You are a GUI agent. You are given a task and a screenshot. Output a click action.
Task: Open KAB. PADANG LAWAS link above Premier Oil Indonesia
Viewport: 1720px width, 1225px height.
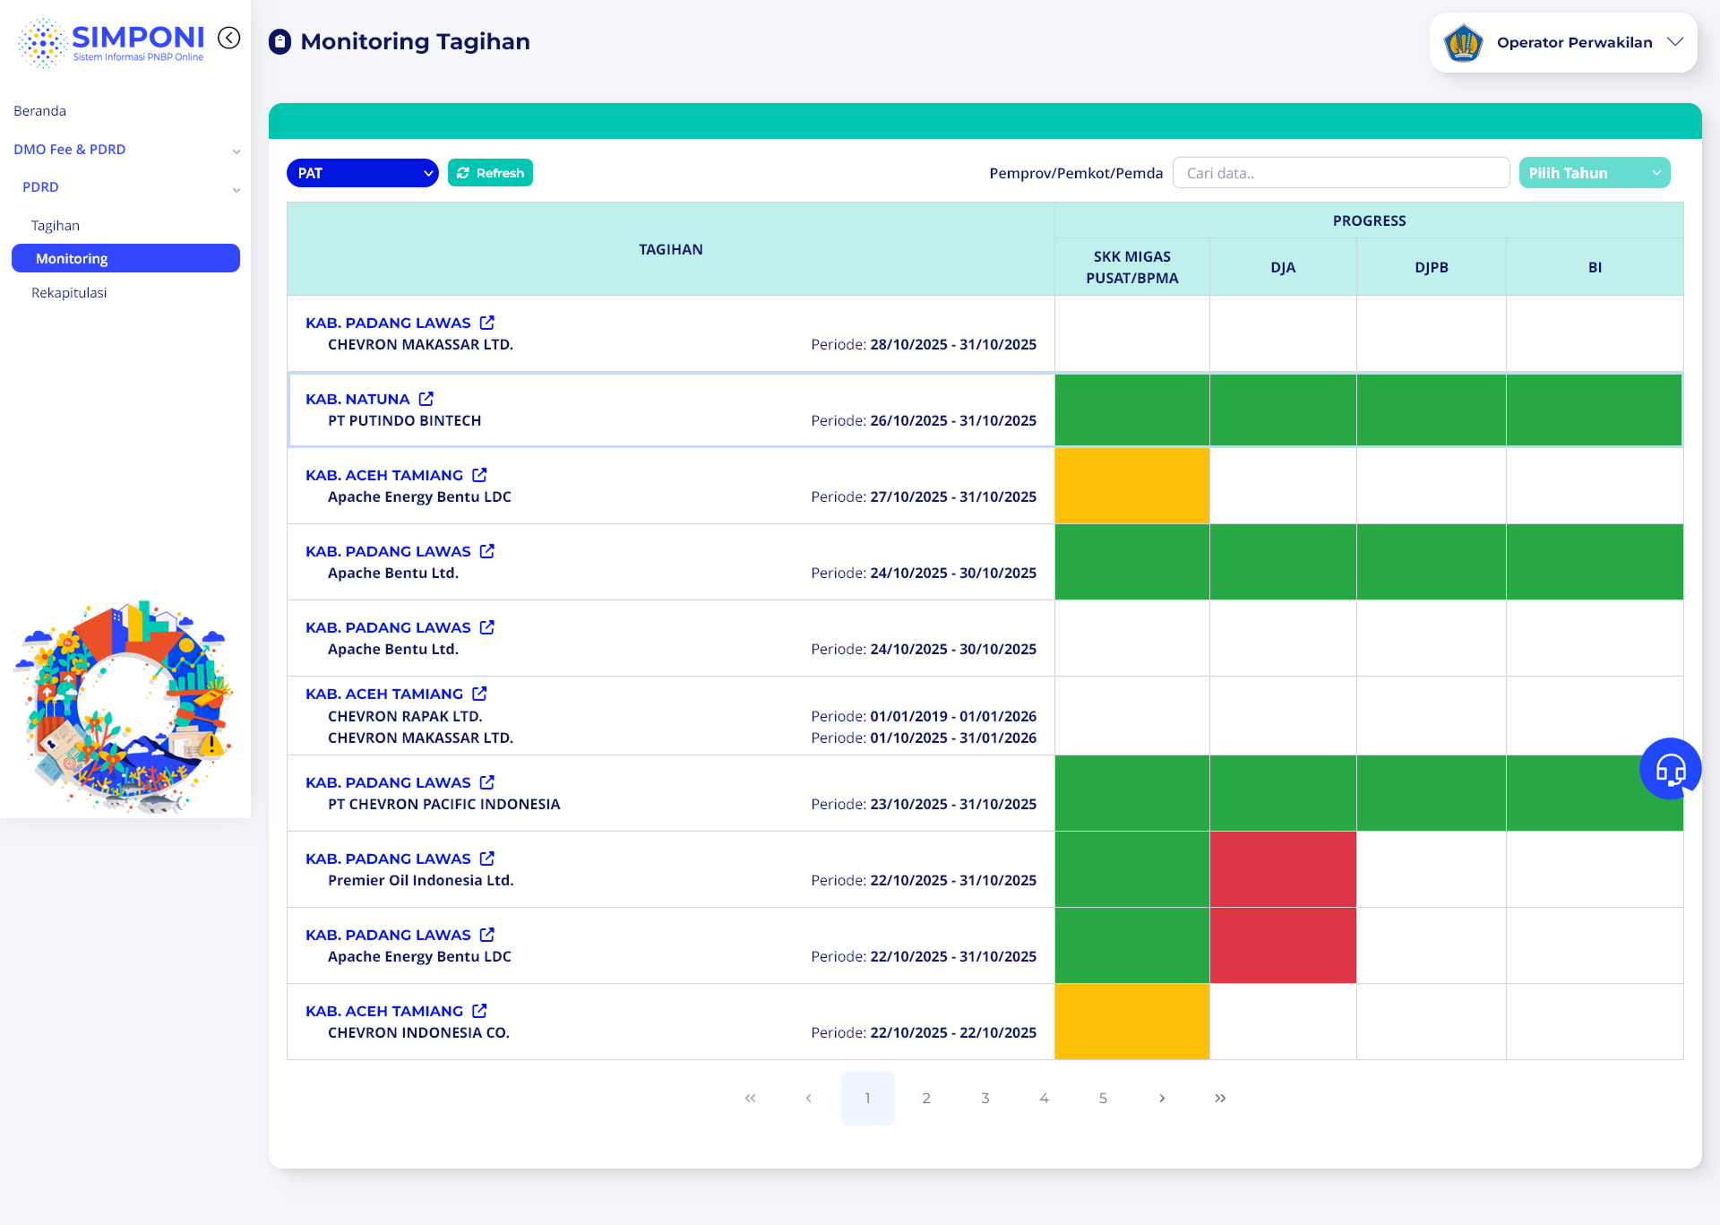pos(388,858)
